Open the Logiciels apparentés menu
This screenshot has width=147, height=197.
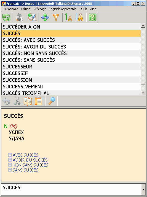click(x=63, y=9)
